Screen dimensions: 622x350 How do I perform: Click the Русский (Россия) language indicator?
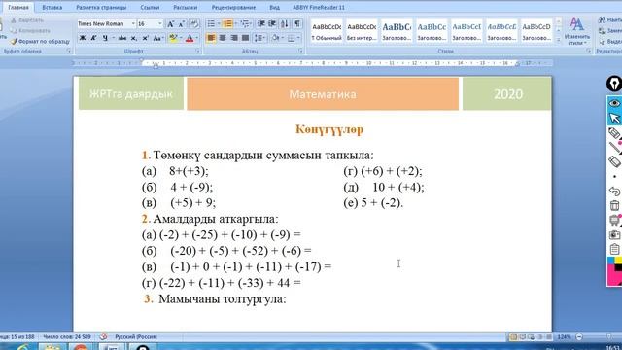pyautogui.click(x=136, y=337)
